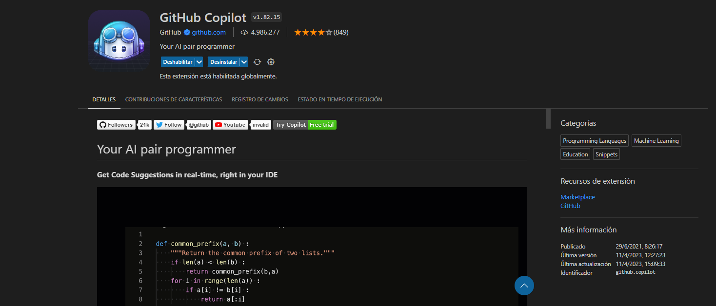
Task: Expand the Desinstalar dropdown arrow
Action: click(x=244, y=62)
